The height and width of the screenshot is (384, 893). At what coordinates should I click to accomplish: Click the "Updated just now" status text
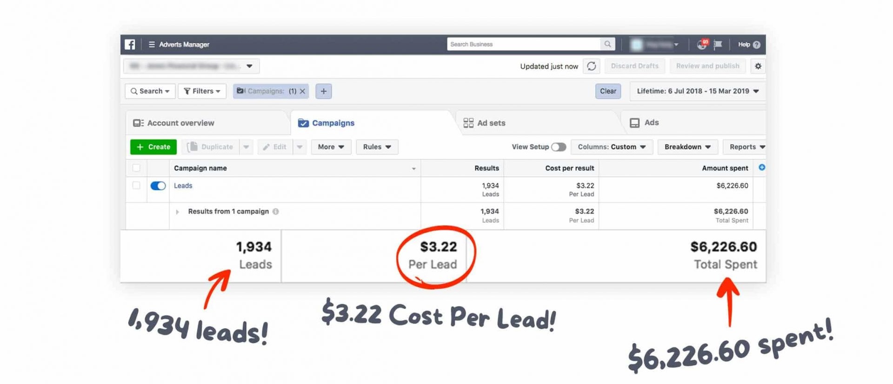click(549, 66)
